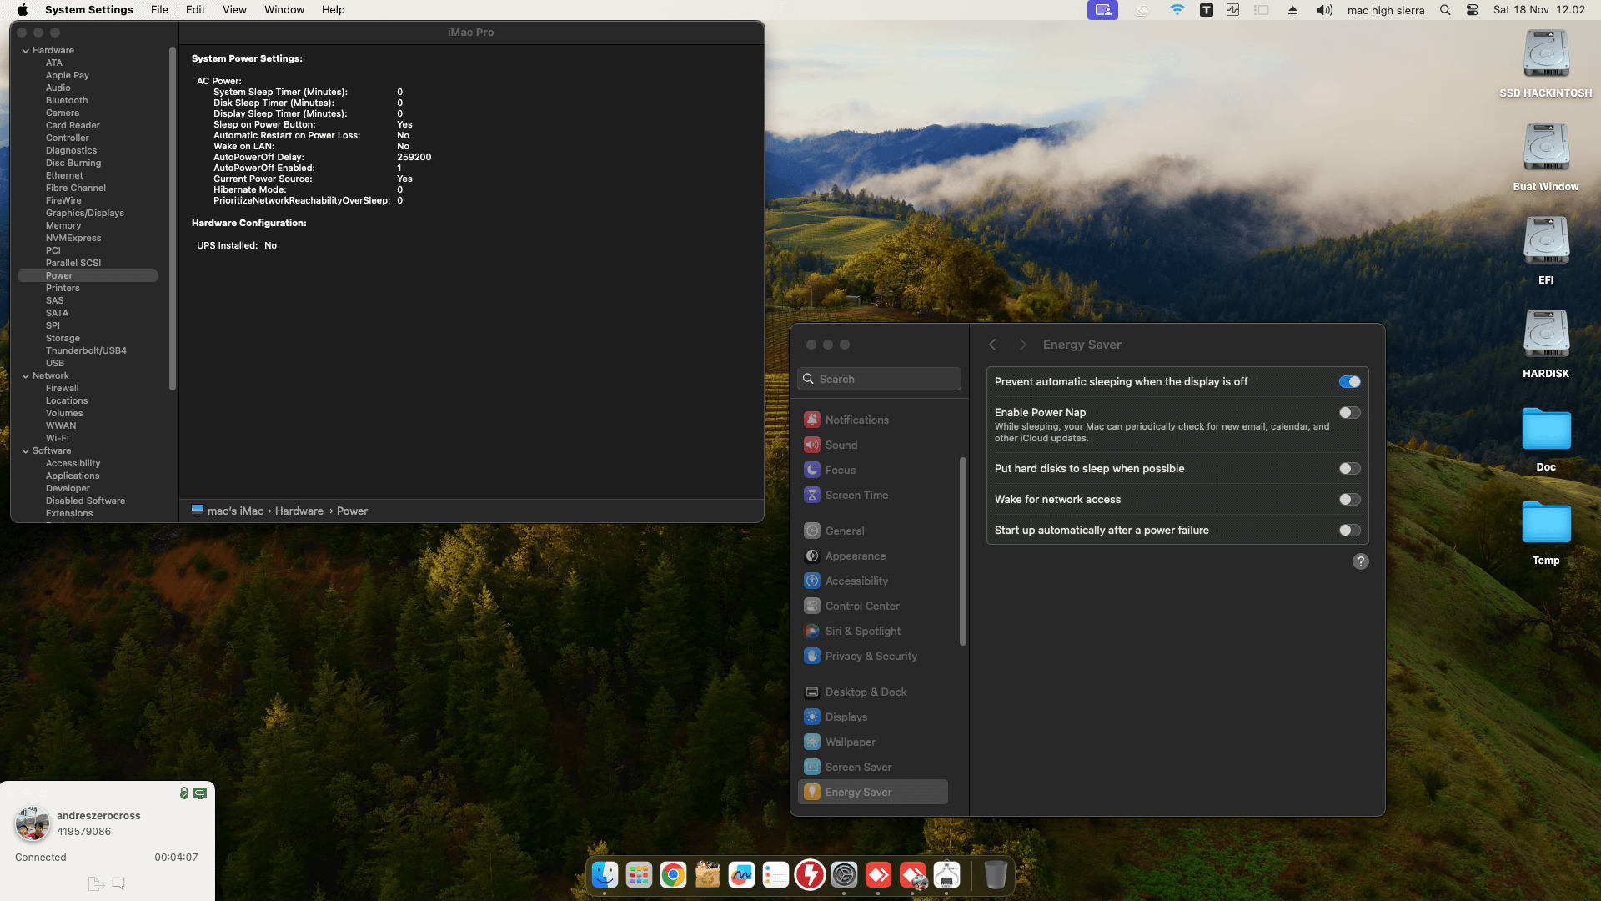Click the System Settings sidebar scrollbar

pyautogui.click(x=963, y=551)
